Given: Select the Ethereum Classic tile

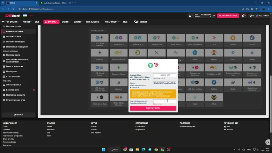Looking at the screenshot, I should point(119,70).
